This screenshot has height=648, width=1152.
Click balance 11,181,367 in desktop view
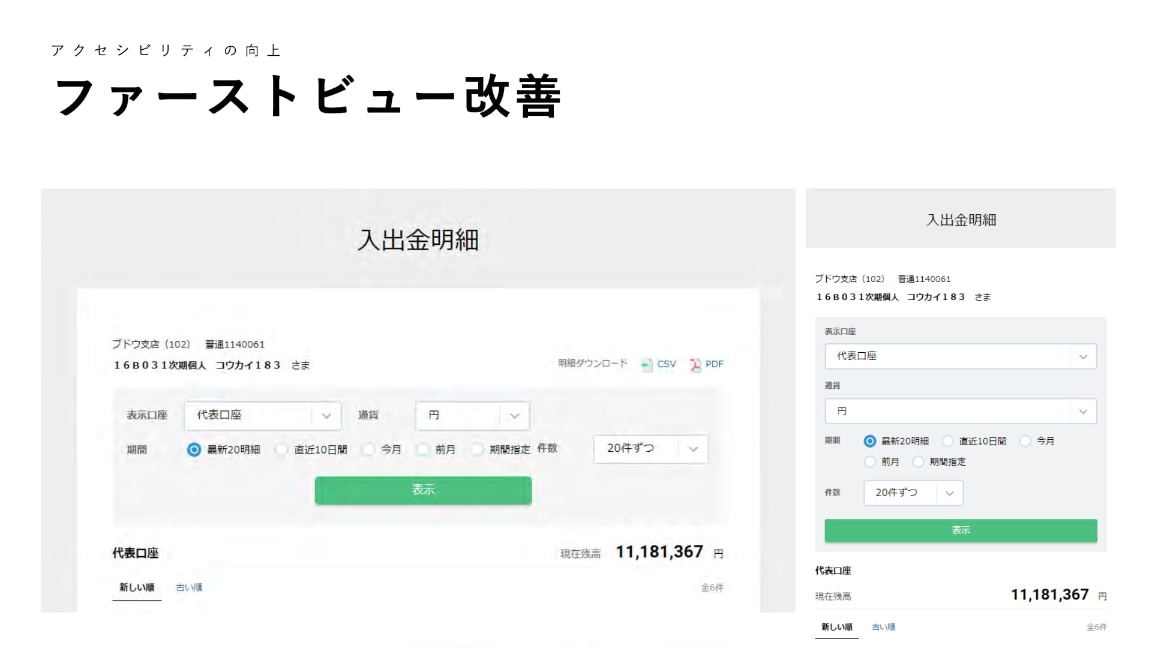[659, 552]
